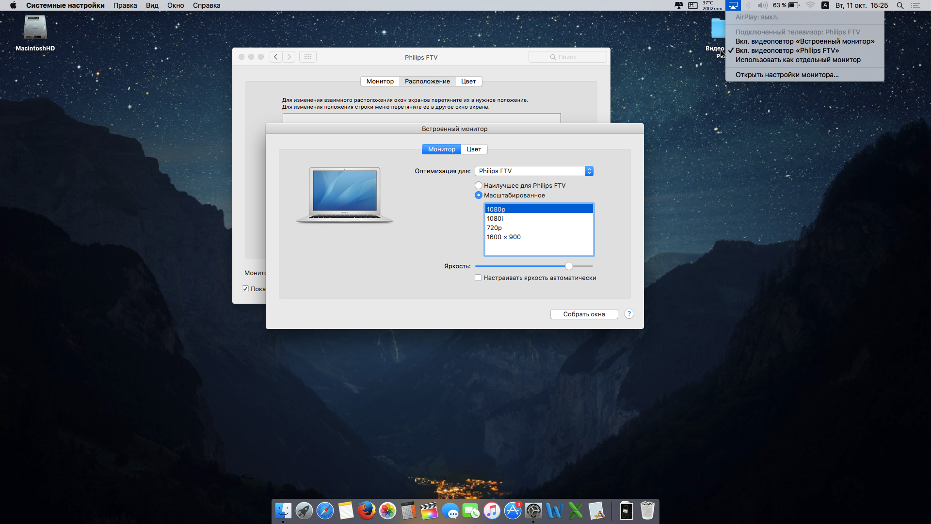This screenshot has width=931, height=524.
Task: Click the help question mark button
Action: [x=629, y=314]
